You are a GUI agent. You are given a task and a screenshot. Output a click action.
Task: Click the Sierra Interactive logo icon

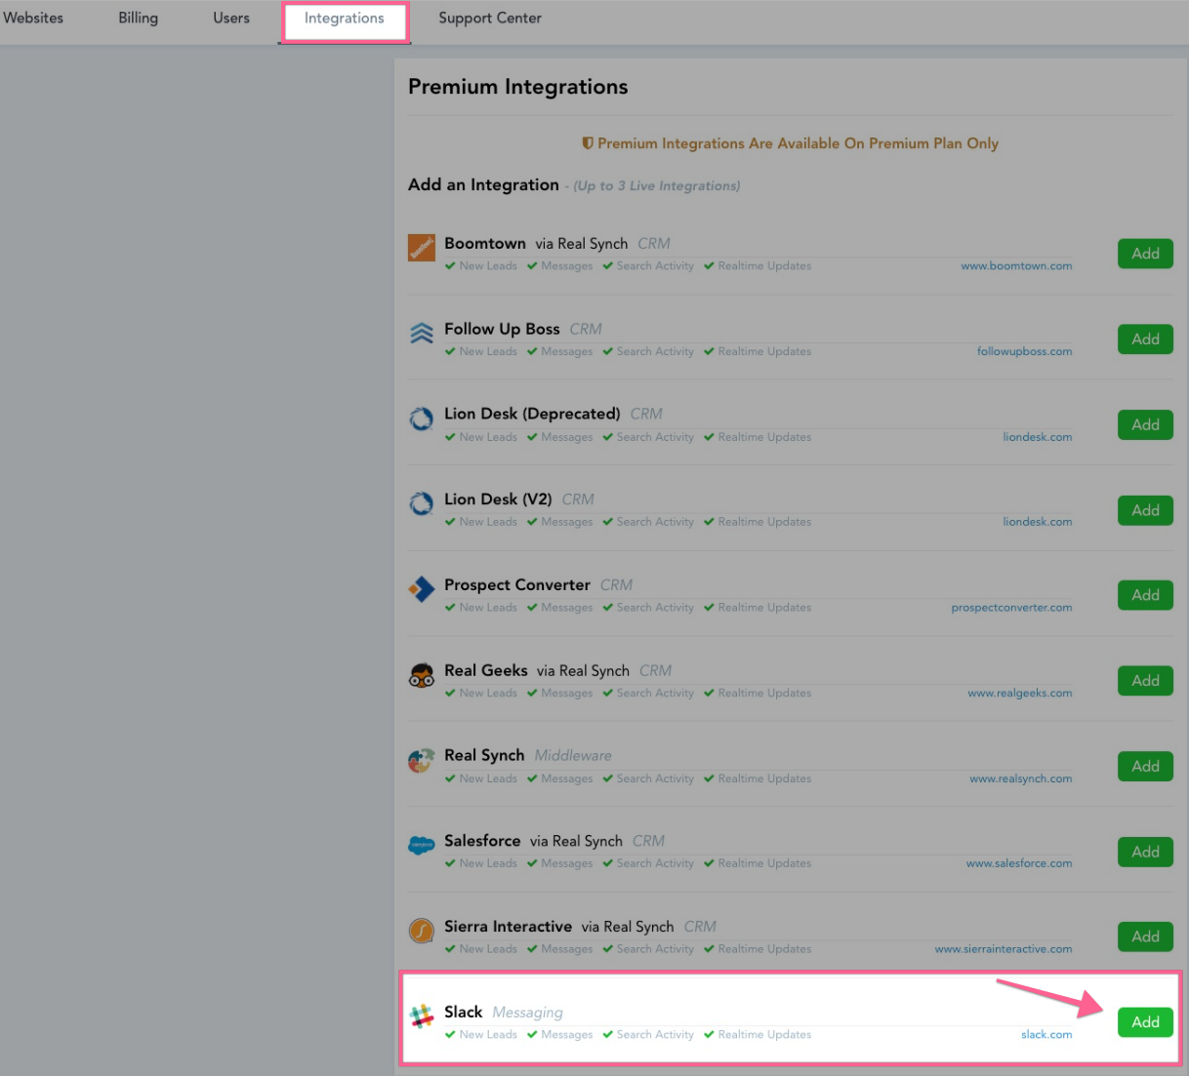[422, 932]
